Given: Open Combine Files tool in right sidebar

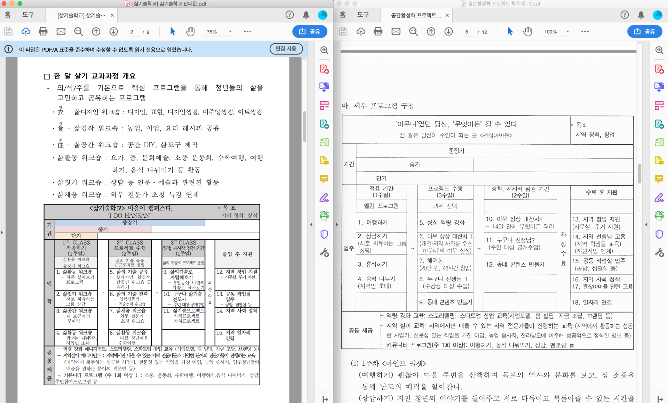Looking at the screenshot, I should click(659, 87).
